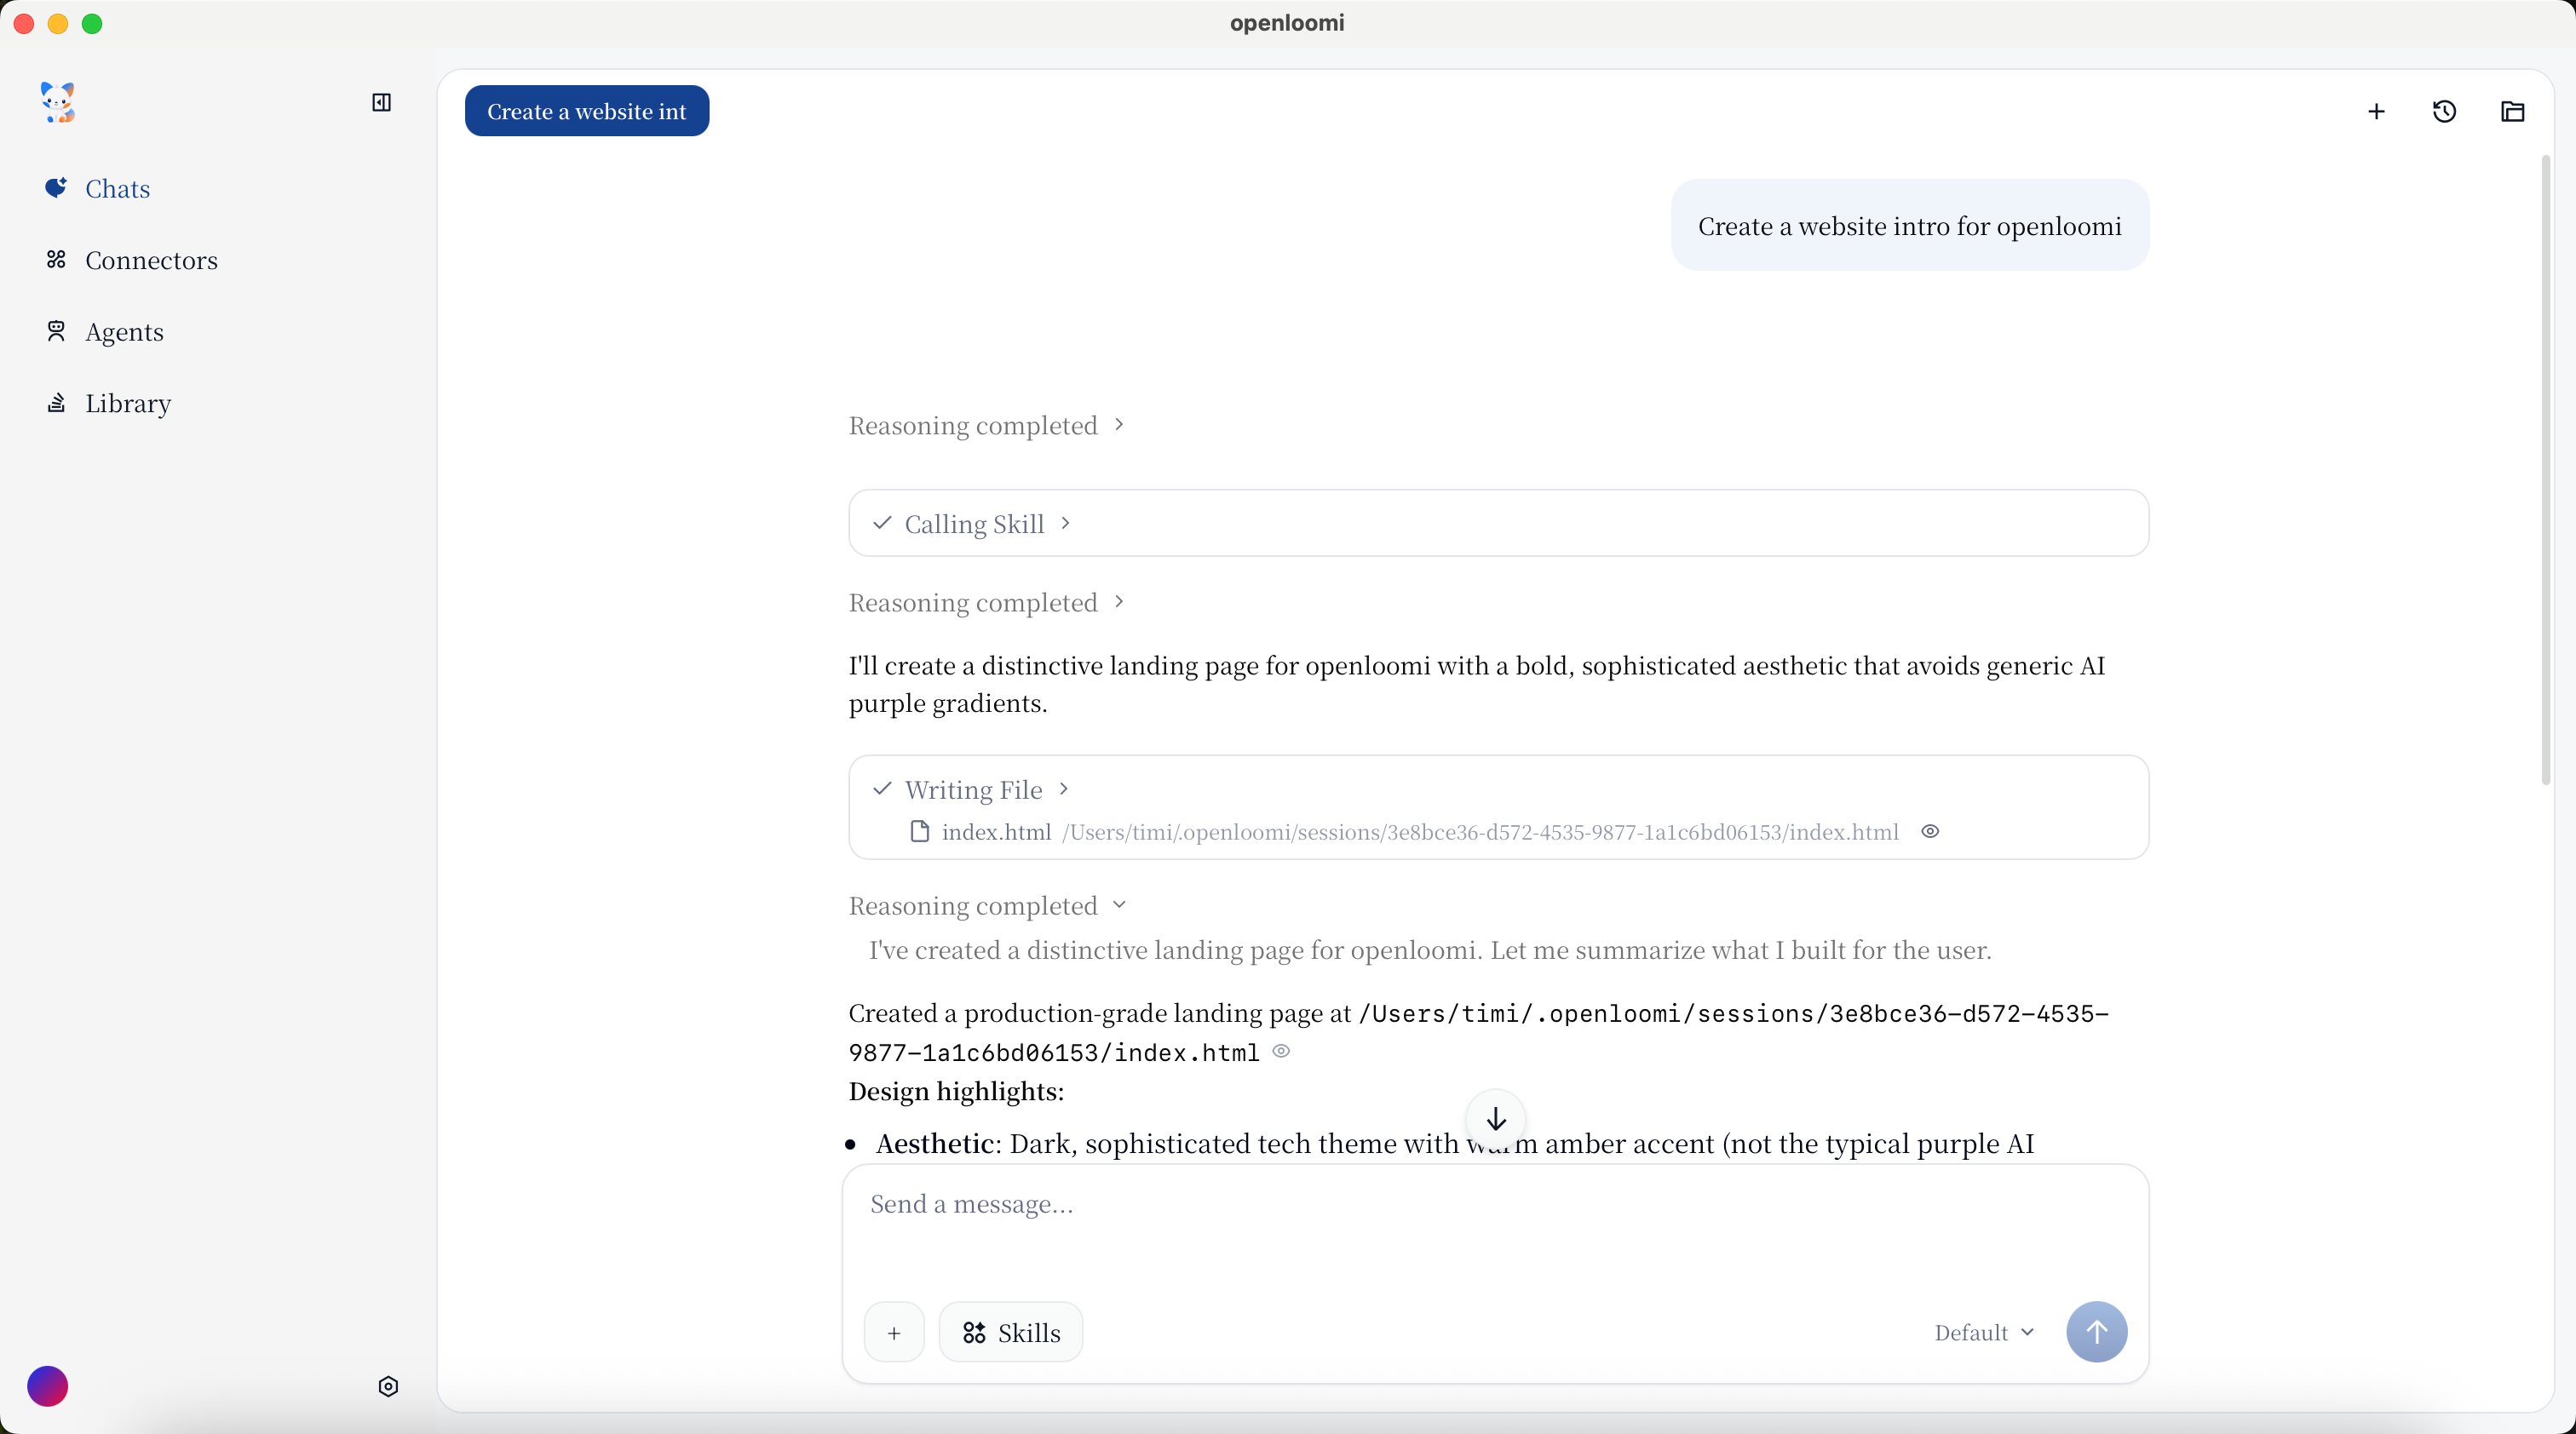This screenshot has width=2576, height=1434.
Task: Expand the Reasoning completed section under Calling Skill
Action: coord(987,603)
